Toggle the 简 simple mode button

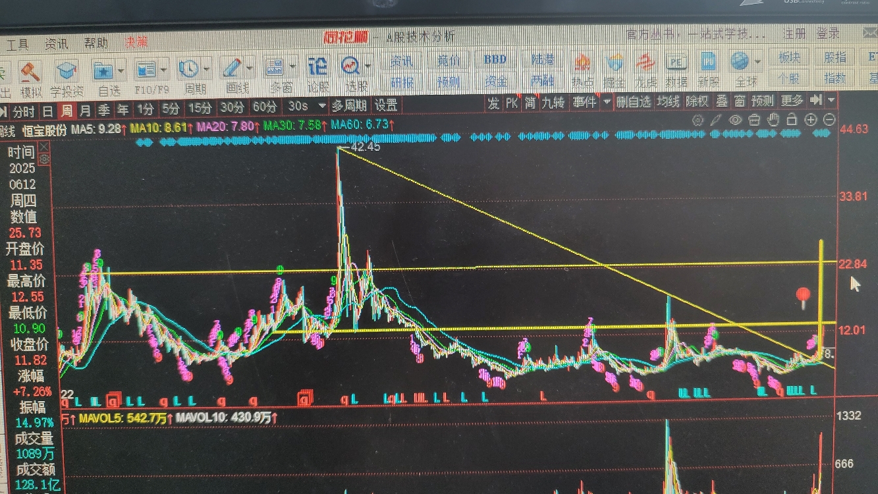tap(530, 103)
